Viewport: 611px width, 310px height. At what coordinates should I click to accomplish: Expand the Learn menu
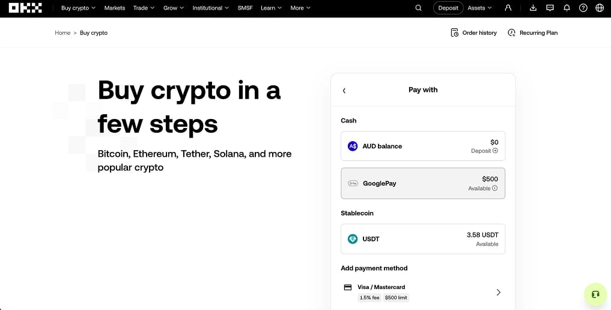tap(271, 8)
